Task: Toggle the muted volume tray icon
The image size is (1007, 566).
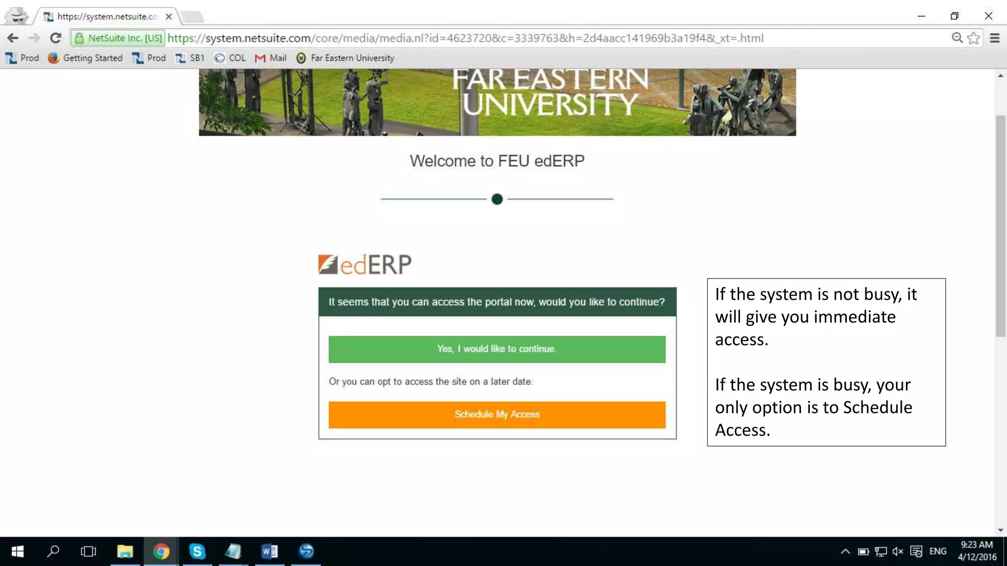Action: click(x=898, y=551)
